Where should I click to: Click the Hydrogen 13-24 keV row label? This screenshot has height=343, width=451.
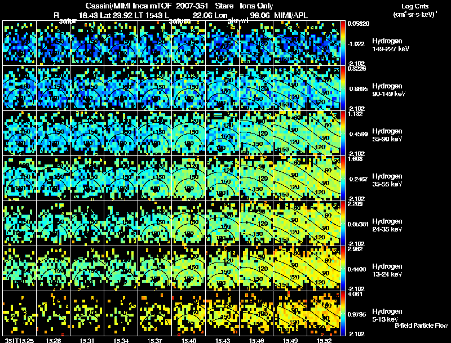387,270
